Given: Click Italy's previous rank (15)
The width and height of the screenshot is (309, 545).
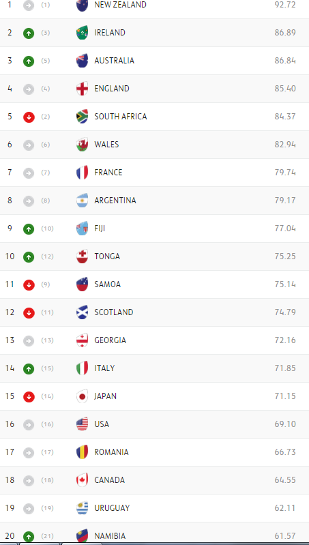Looking at the screenshot, I should click(47, 368).
